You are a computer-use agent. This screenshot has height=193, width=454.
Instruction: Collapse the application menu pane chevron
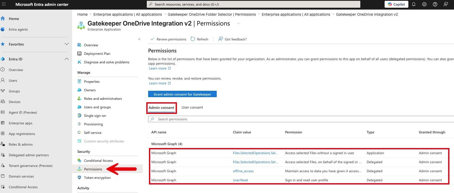(x=139, y=39)
